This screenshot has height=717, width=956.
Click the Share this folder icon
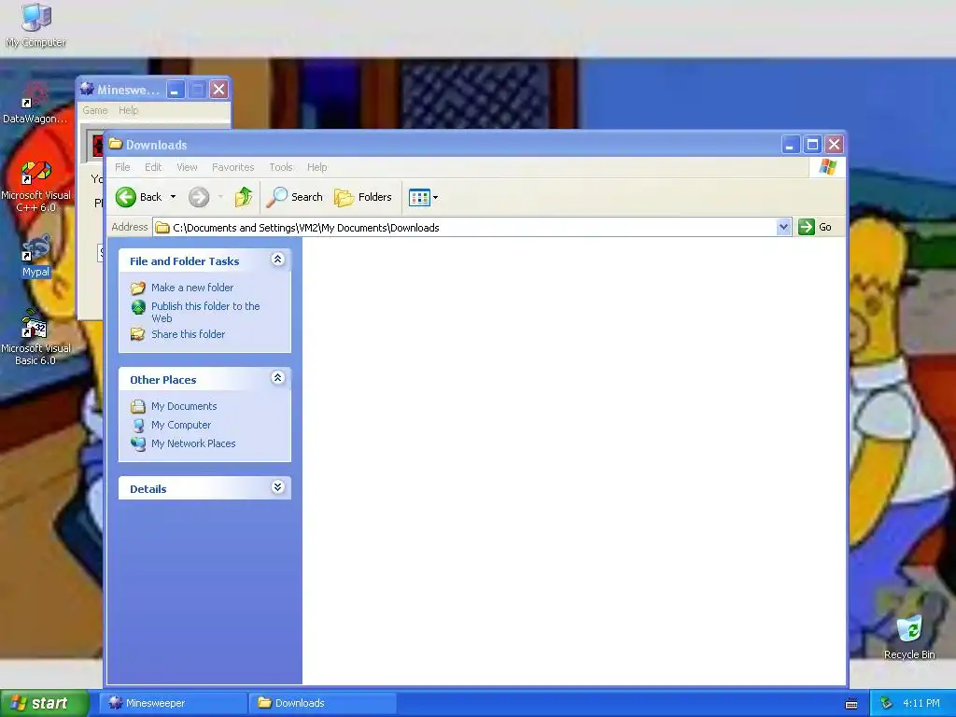pos(138,334)
